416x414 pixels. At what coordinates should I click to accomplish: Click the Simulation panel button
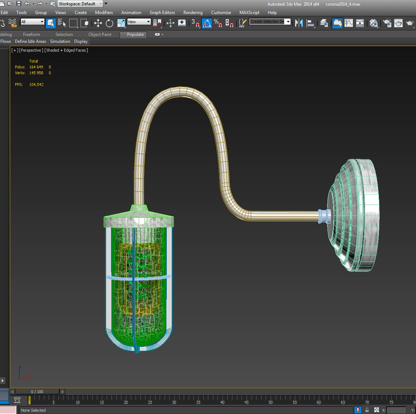[x=60, y=41]
